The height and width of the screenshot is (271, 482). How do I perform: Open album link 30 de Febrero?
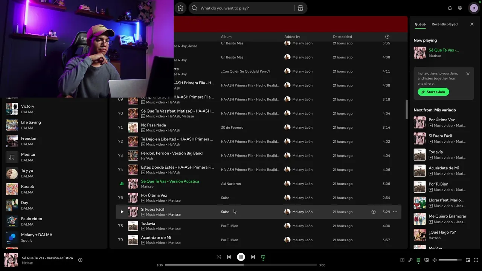pyautogui.click(x=232, y=128)
